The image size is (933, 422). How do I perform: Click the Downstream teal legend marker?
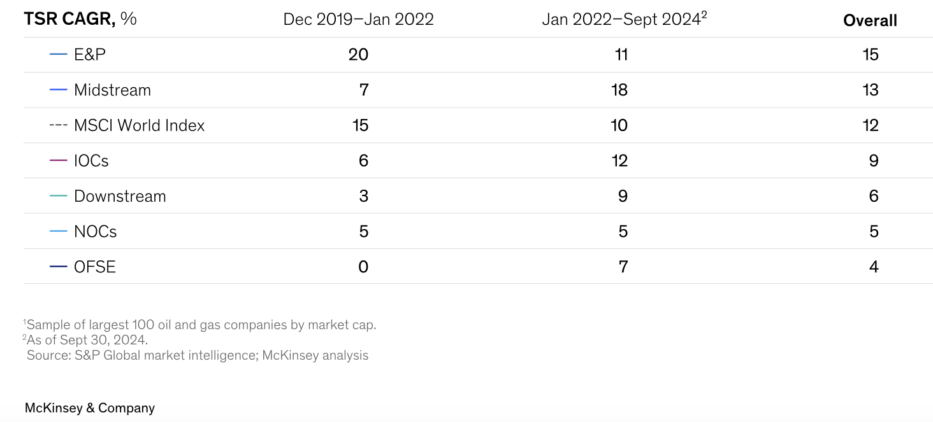[x=58, y=196]
